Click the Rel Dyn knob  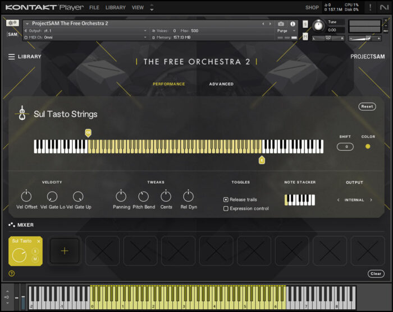coord(188,196)
